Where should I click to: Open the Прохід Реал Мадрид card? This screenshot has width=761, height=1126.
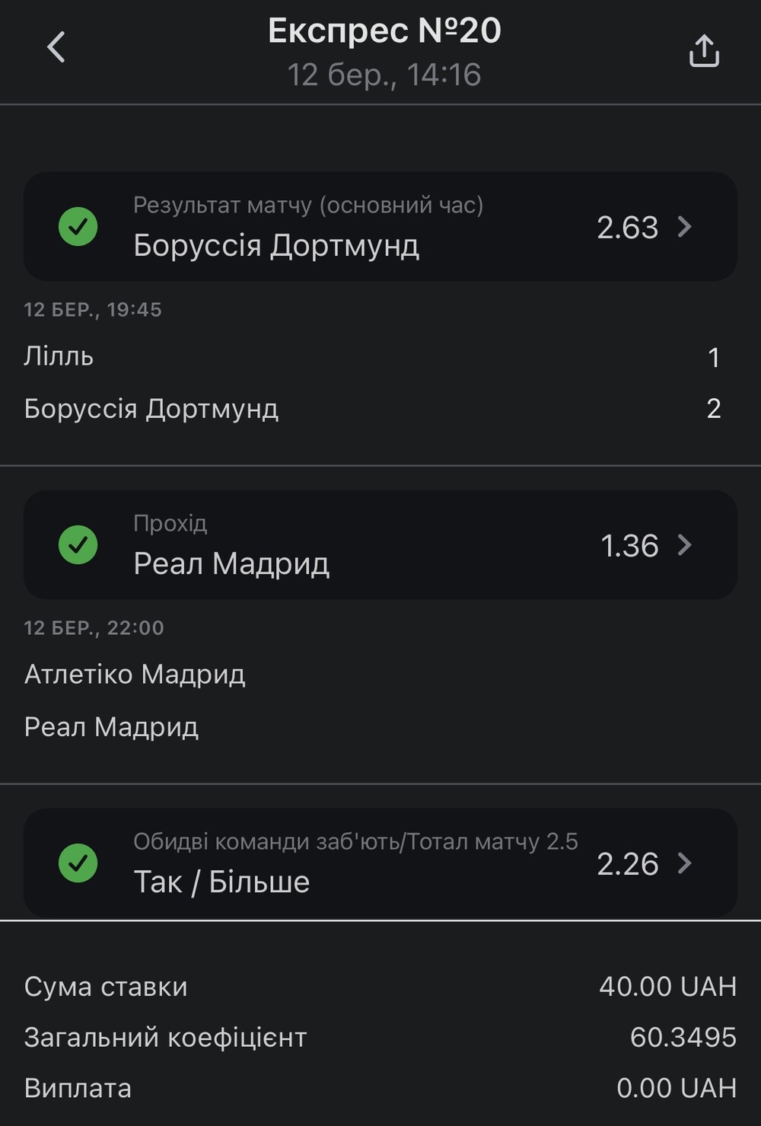pyautogui.click(x=380, y=545)
